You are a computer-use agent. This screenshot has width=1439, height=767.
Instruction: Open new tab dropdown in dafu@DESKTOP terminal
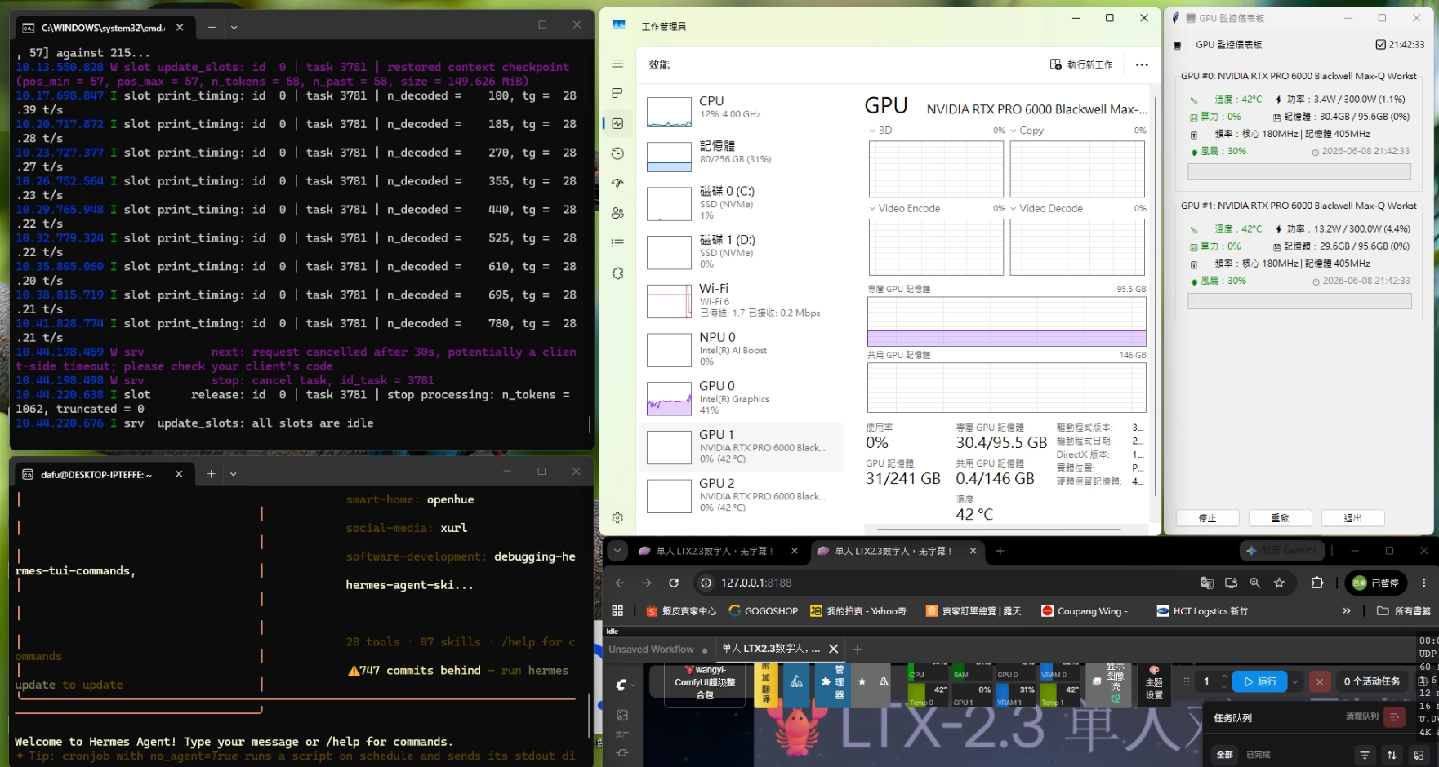pyautogui.click(x=234, y=473)
